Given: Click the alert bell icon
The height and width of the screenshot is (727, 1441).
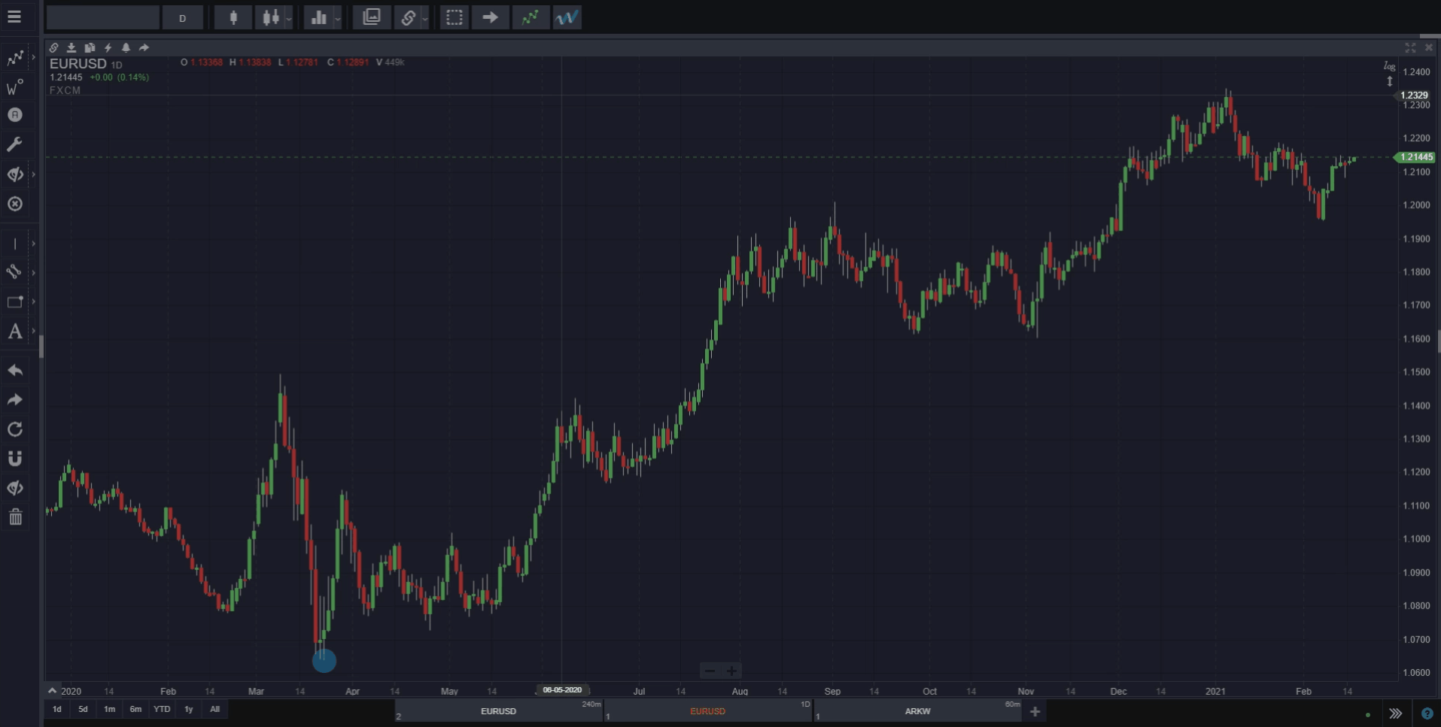Looking at the screenshot, I should pos(125,47).
